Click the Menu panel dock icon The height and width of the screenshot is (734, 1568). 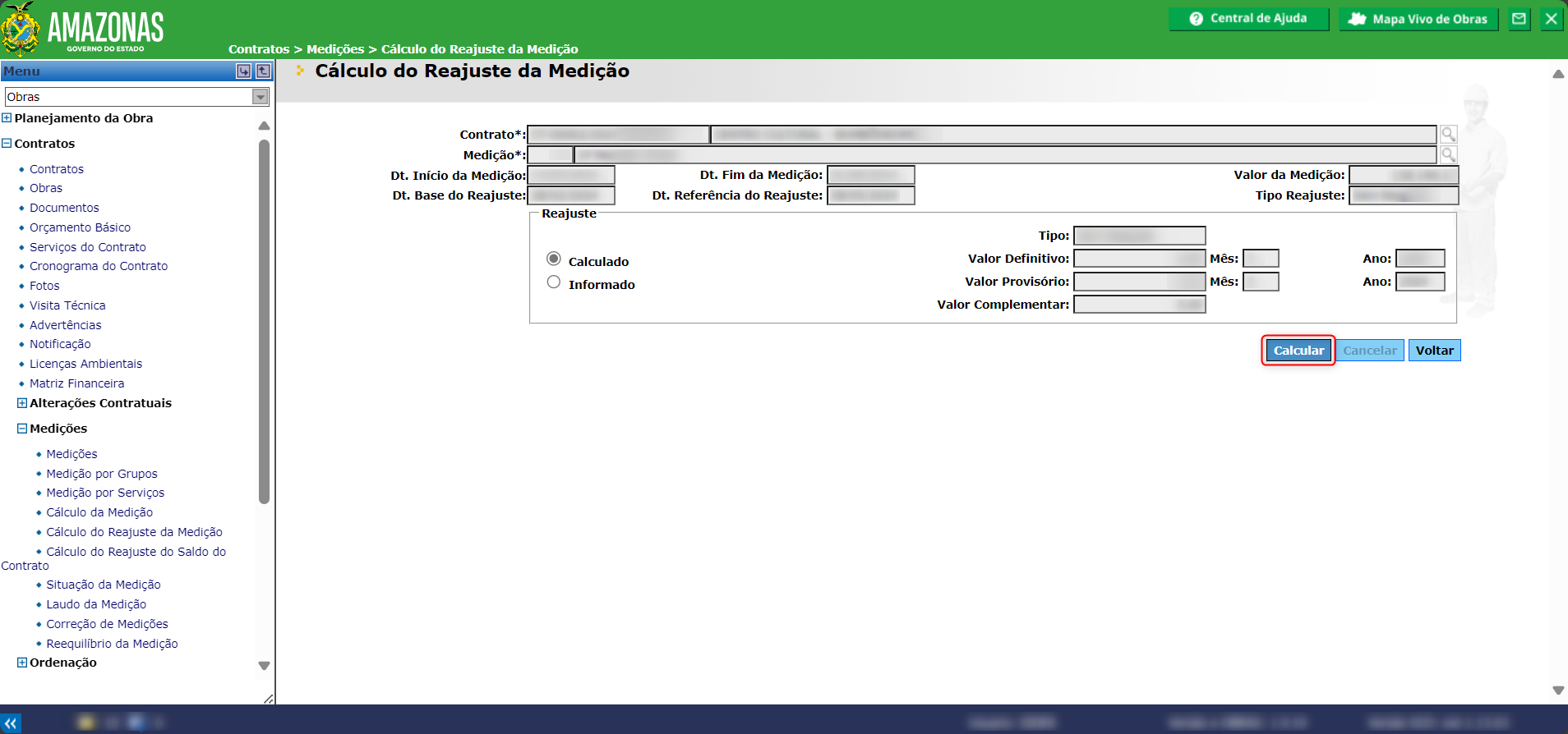pos(243,71)
